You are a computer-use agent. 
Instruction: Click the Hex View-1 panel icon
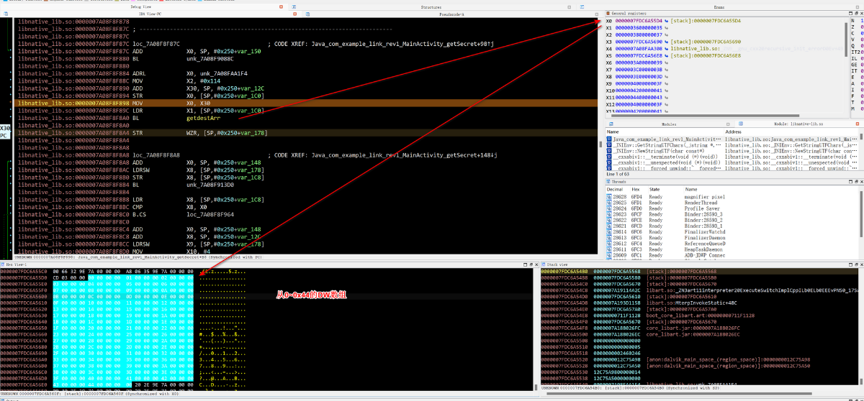pyautogui.click(x=3, y=265)
